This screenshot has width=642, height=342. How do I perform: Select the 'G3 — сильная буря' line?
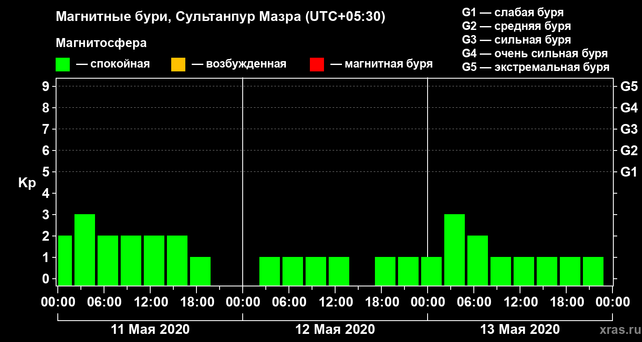pyautogui.click(x=517, y=40)
